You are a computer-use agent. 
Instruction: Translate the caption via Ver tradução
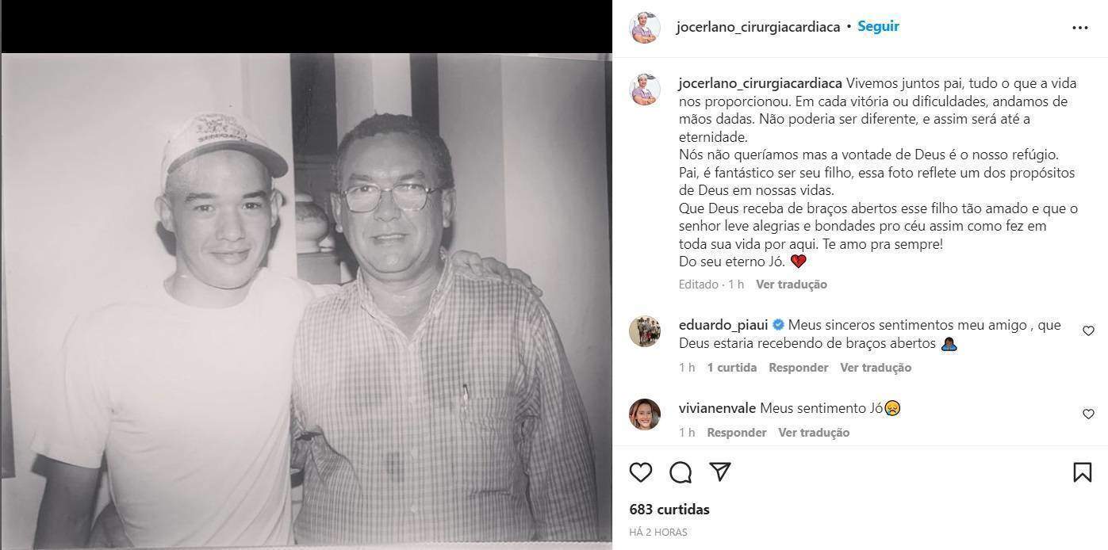(x=792, y=285)
